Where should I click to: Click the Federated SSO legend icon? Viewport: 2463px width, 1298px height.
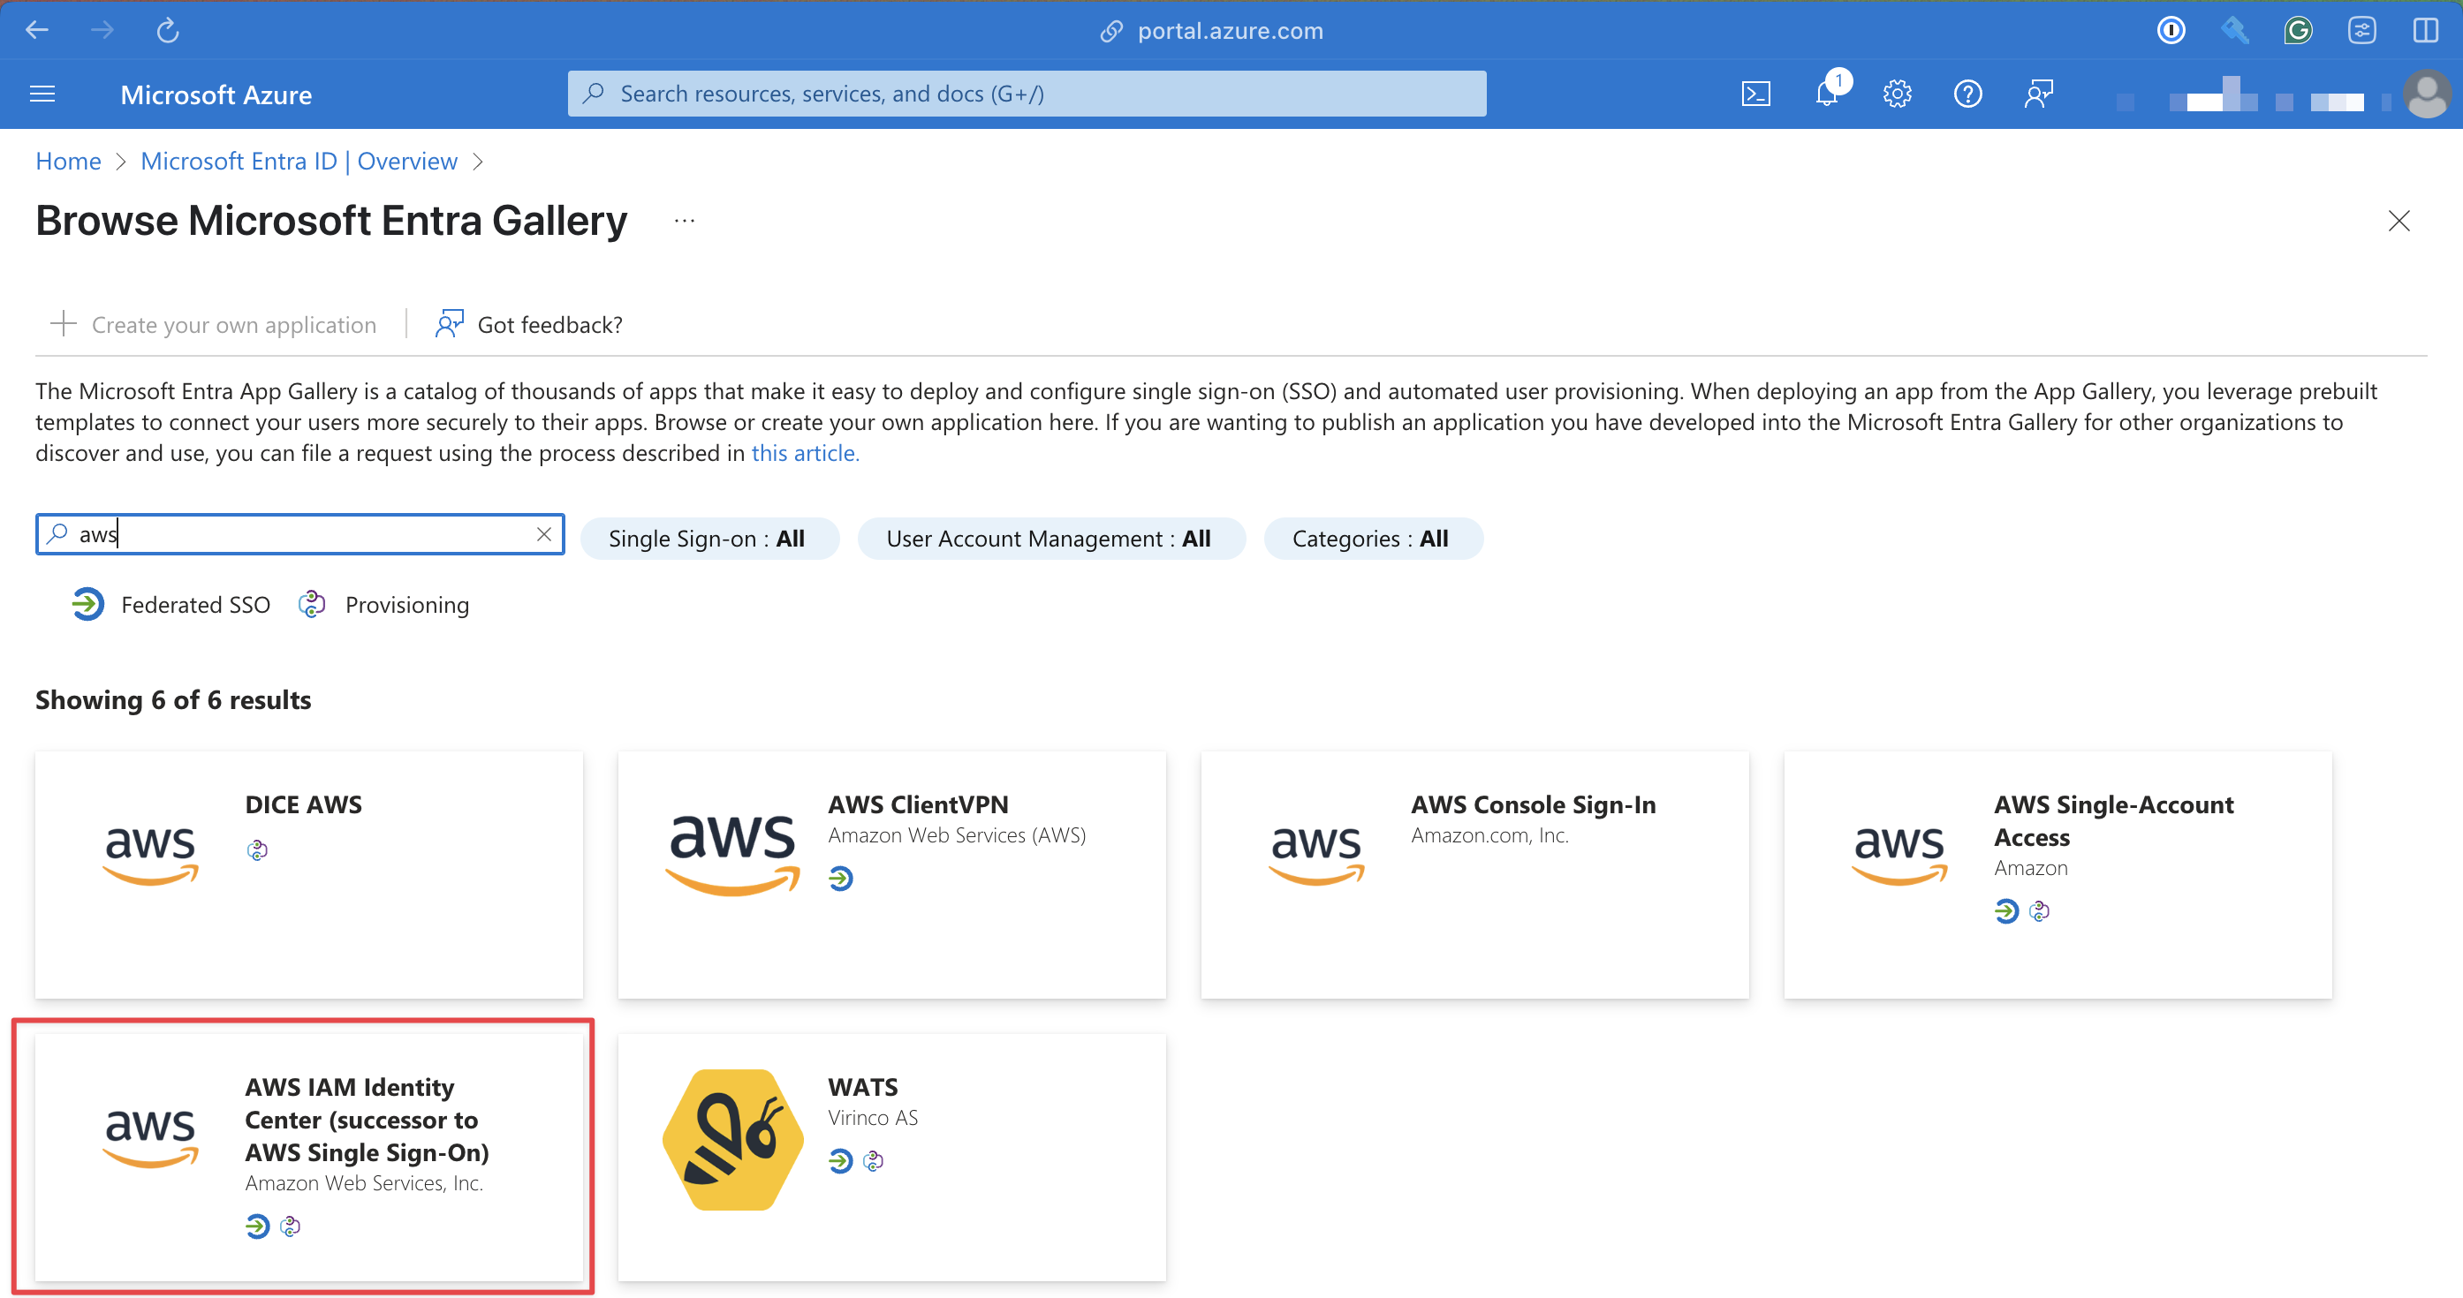click(x=87, y=604)
